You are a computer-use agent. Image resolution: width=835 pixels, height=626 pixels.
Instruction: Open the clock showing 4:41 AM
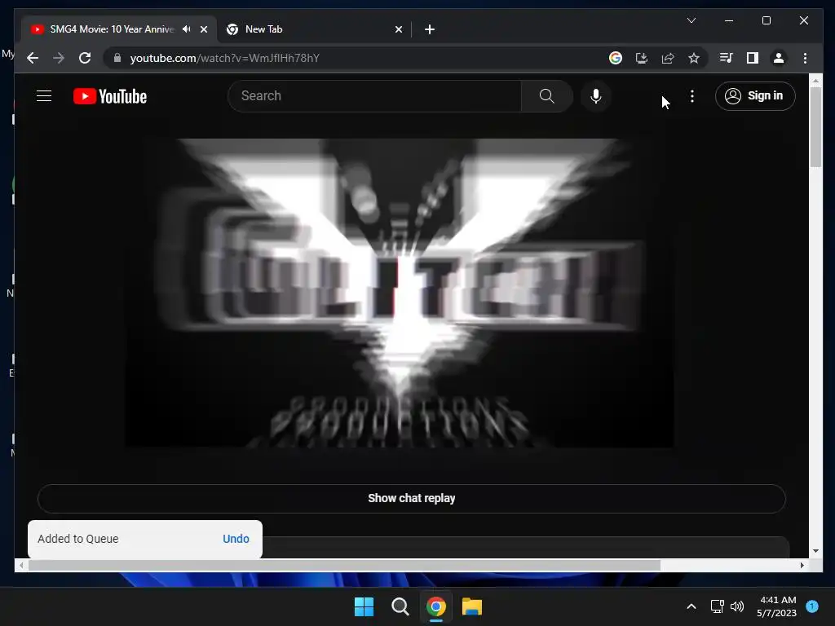pyautogui.click(x=777, y=606)
